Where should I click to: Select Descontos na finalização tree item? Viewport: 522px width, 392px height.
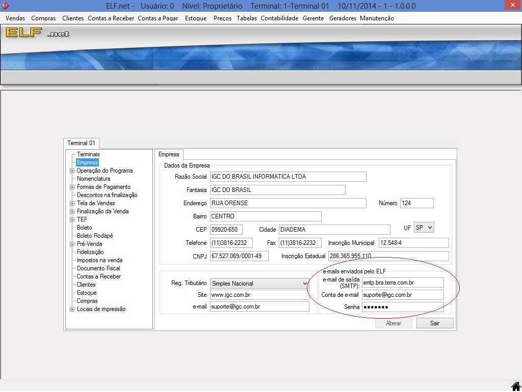tap(107, 195)
